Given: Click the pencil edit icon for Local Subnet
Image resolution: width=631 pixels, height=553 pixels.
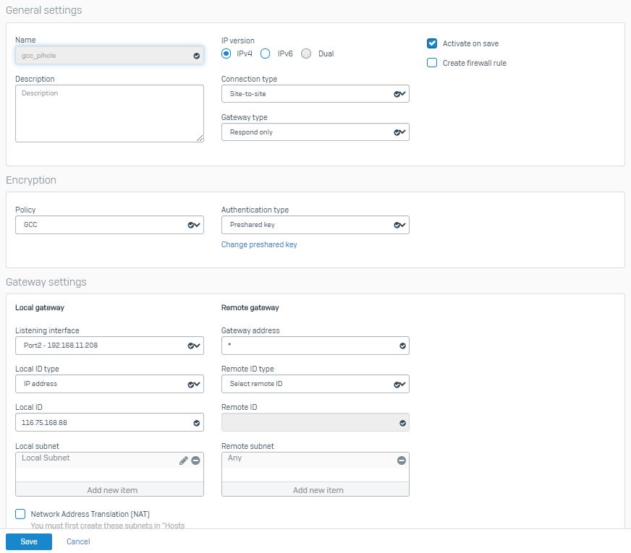Looking at the screenshot, I should [184, 460].
